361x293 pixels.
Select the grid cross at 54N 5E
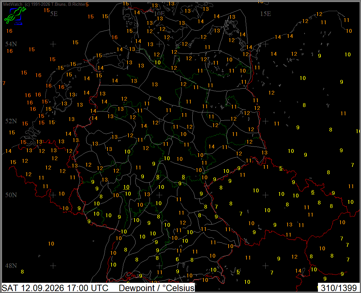click(53, 44)
